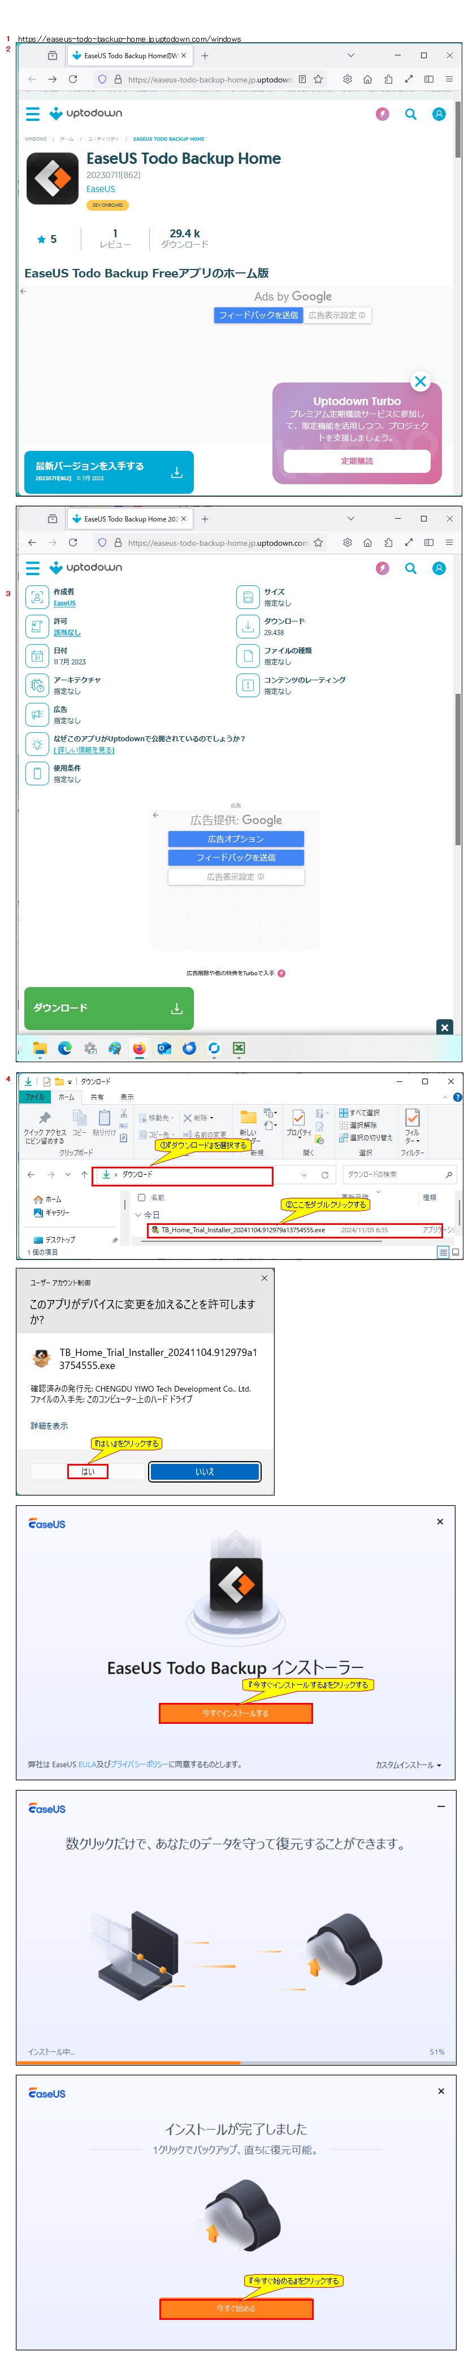Tick the select-all checkbox beside 名前 header
464x2360 pixels.
click(x=141, y=1197)
